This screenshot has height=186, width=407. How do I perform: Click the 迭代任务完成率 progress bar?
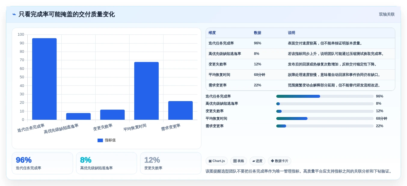click(x=325, y=96)
